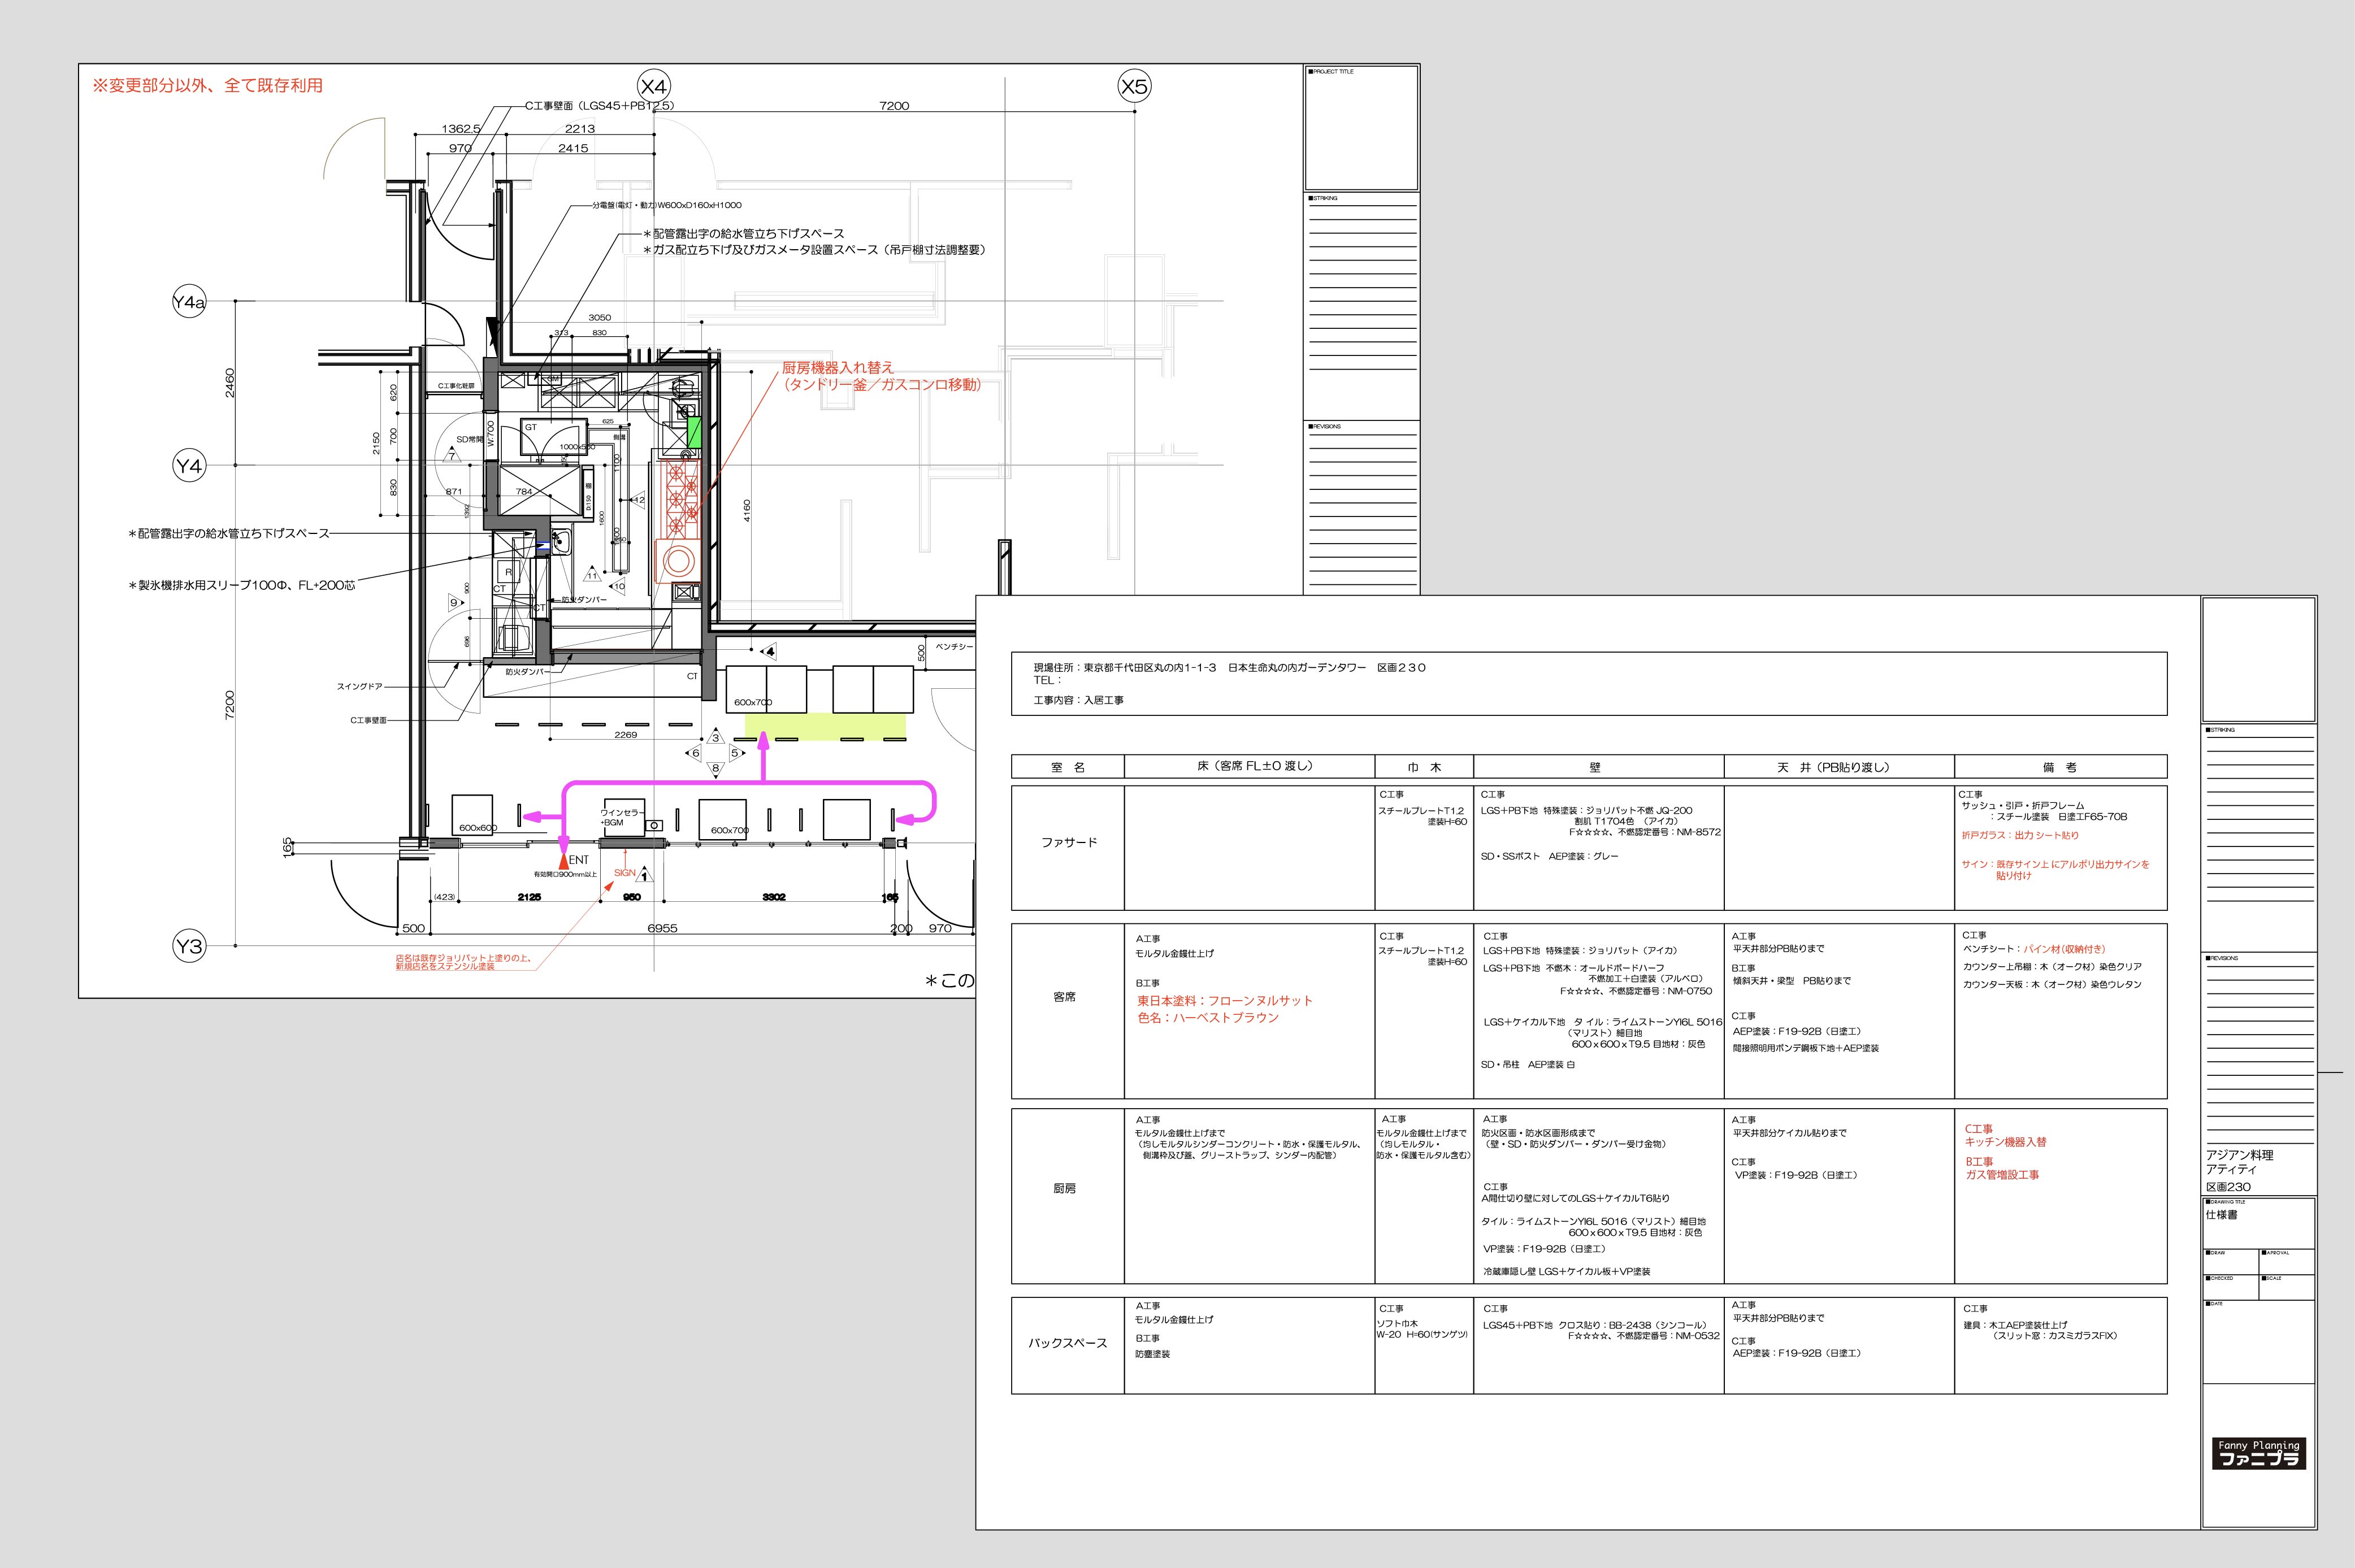Click red 厨房機器入れ替え annotation text
This screenshot has height=1568, width=2355.
click(838, 368)
